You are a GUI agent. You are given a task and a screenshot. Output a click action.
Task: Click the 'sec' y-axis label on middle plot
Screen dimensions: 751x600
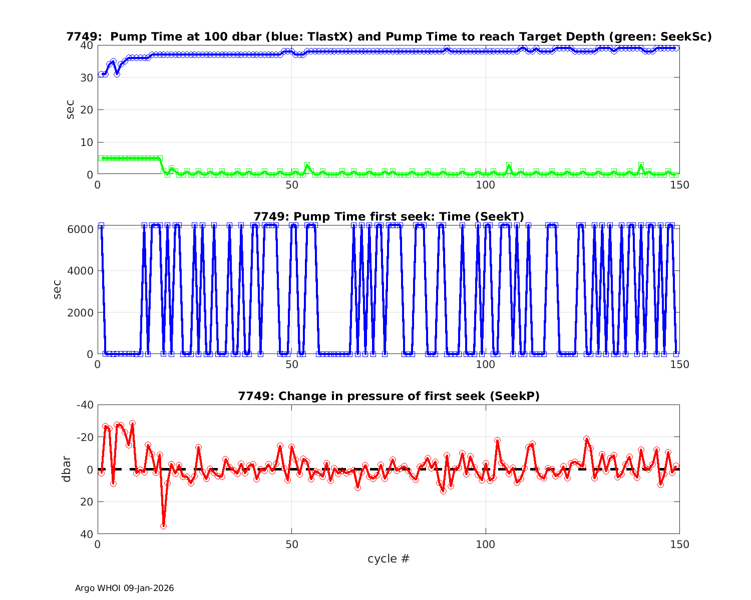[57, 289]
